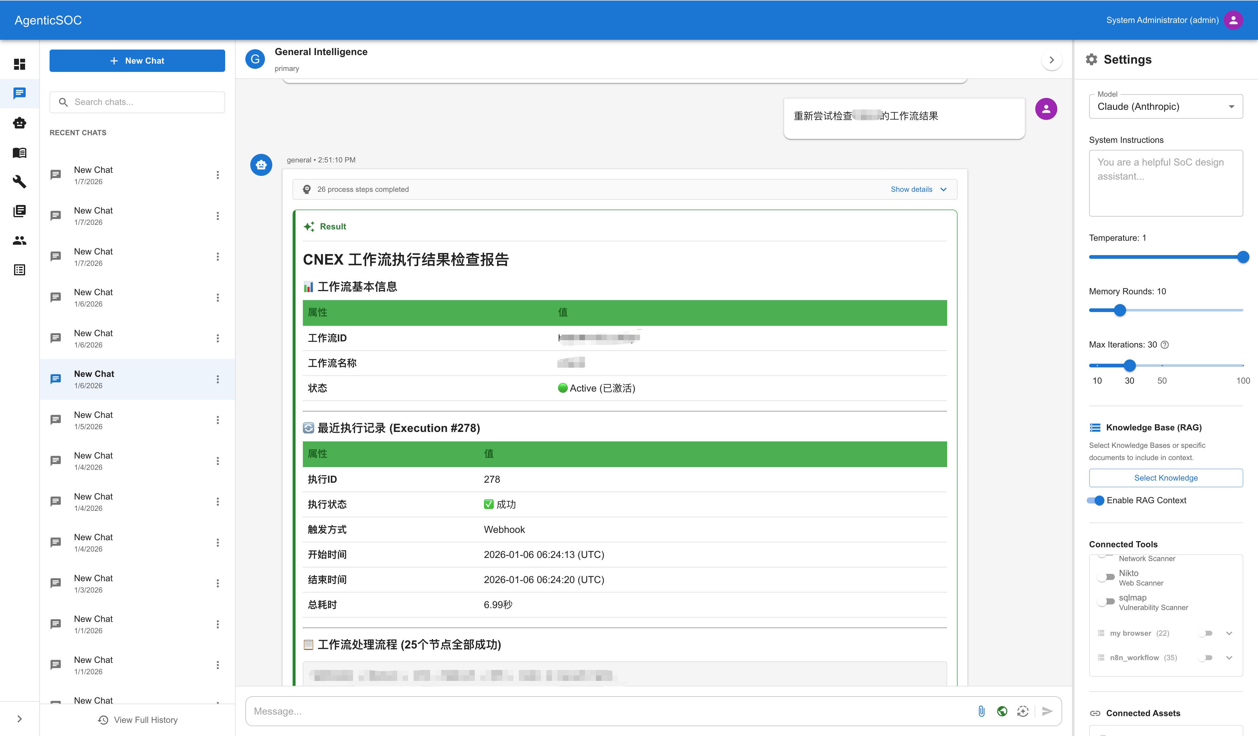Open the knowledge book sidebar icon
The height and width of the screenshot is (736, 1258).
tap(20, 152)
